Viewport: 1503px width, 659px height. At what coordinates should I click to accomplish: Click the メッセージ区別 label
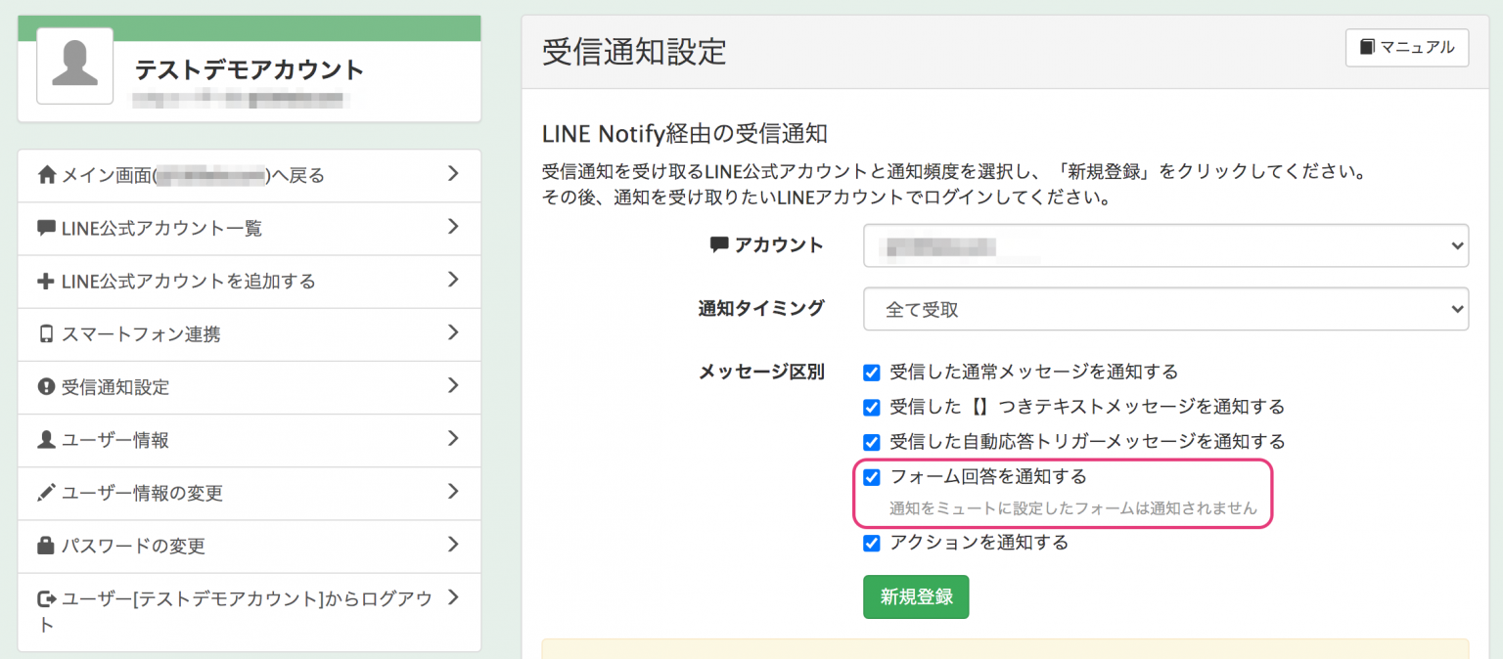(761, 372)
